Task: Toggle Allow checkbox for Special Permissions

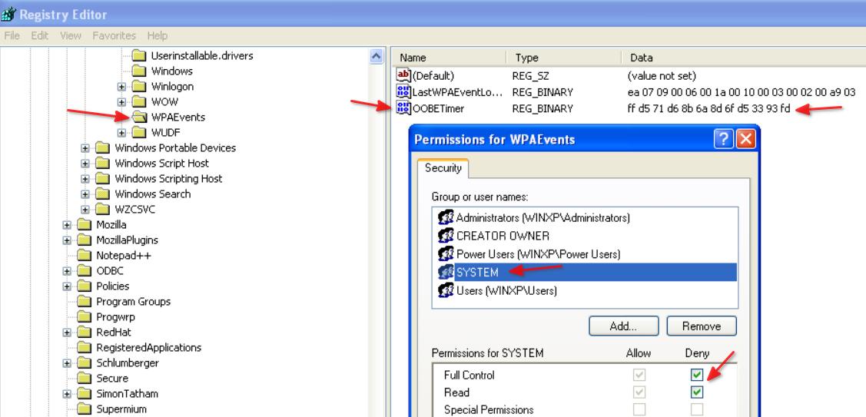Action: (x=639, y=409)
